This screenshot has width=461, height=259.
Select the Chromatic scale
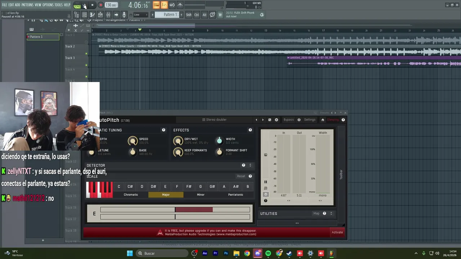click(x=131, y=195)
